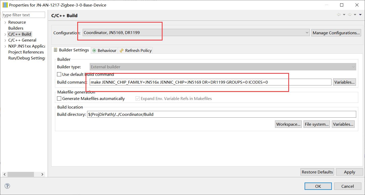Click the Cancel button

348,186
